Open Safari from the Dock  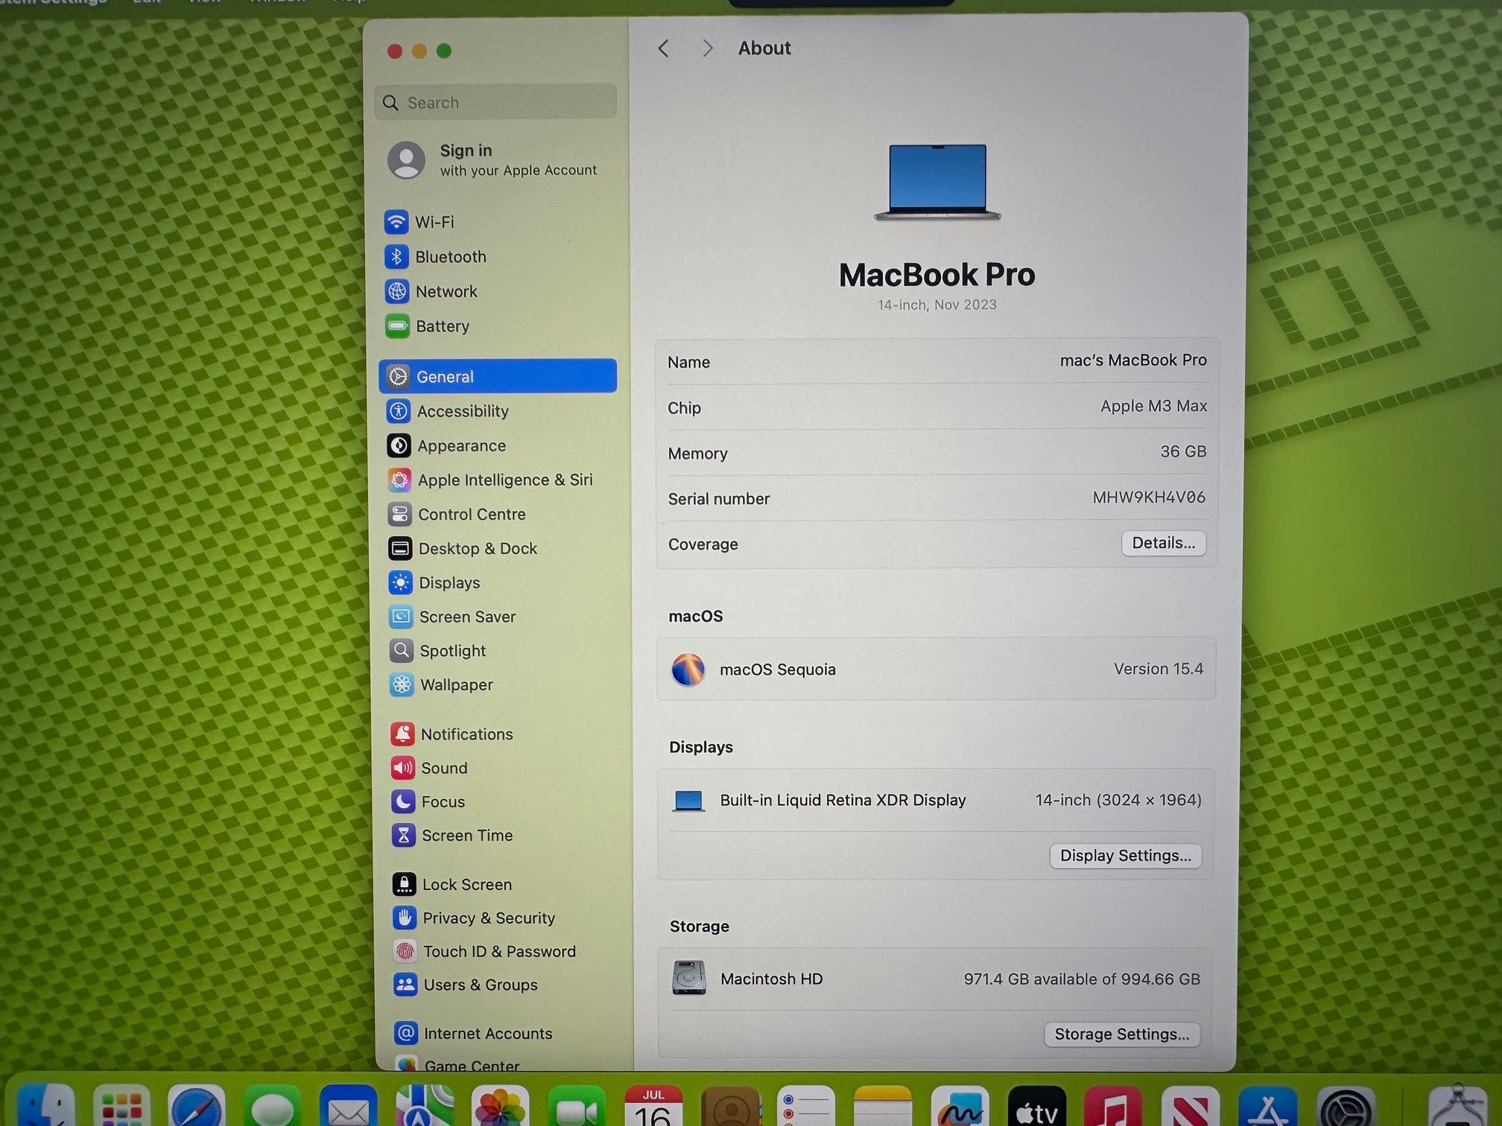coord(197,1107)
